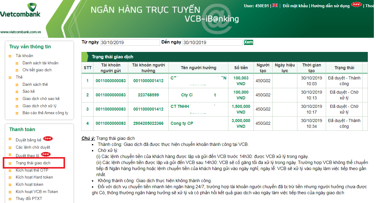Click amount 3,000,000 VND
The width and height of the screenshot is (376, 203).
click(x=241, y=124)
